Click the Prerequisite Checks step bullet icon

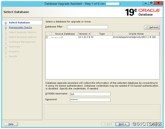(6, 28)
